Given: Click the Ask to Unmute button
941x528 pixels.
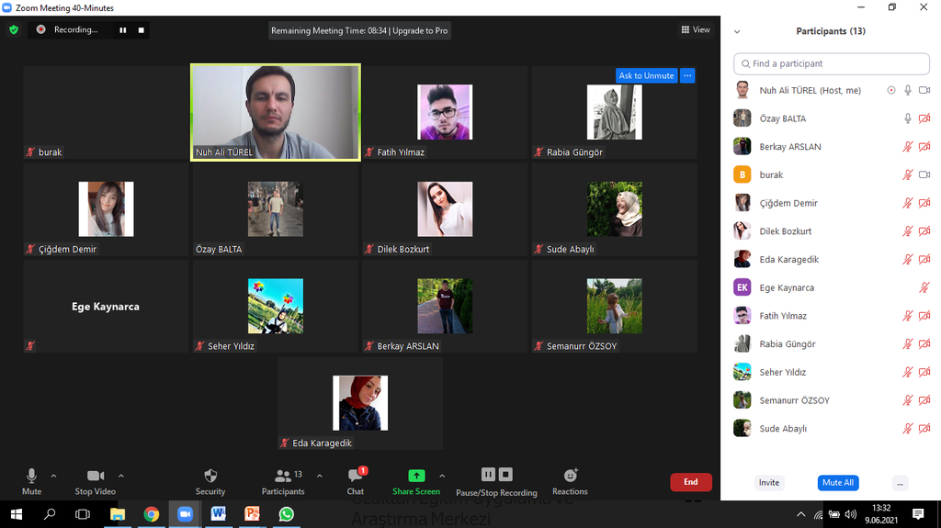Looking at the screenshot, I should 646,75.
